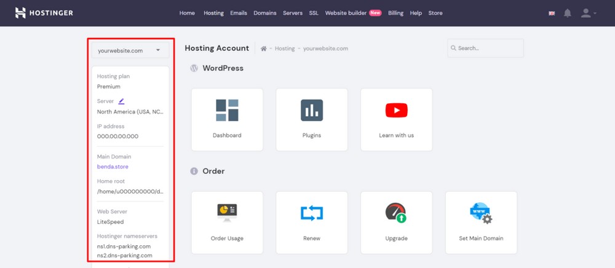Click the home icon in the breadcrumb
Screen dimensions: 615x268
click(x=264, y=49)
